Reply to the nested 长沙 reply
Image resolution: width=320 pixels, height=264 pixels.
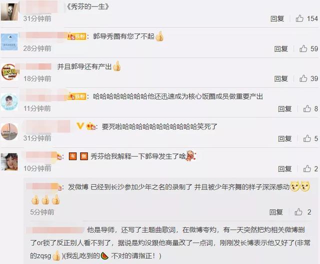click(x=276, y=212)
